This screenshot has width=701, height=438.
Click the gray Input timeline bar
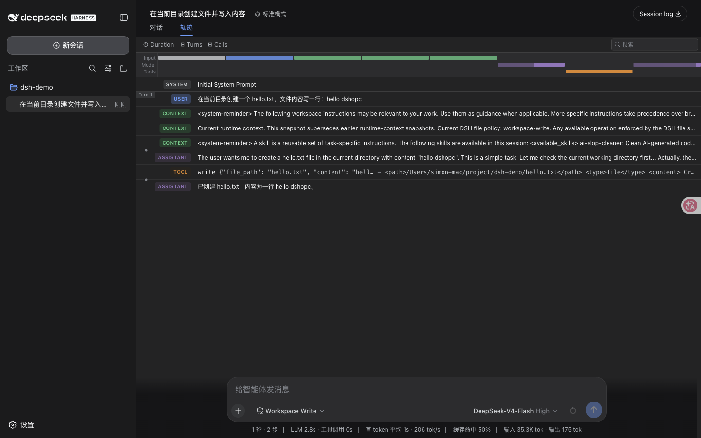(x=192, y=58)
